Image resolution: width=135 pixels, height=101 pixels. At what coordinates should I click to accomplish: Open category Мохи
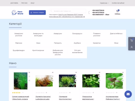116,43
